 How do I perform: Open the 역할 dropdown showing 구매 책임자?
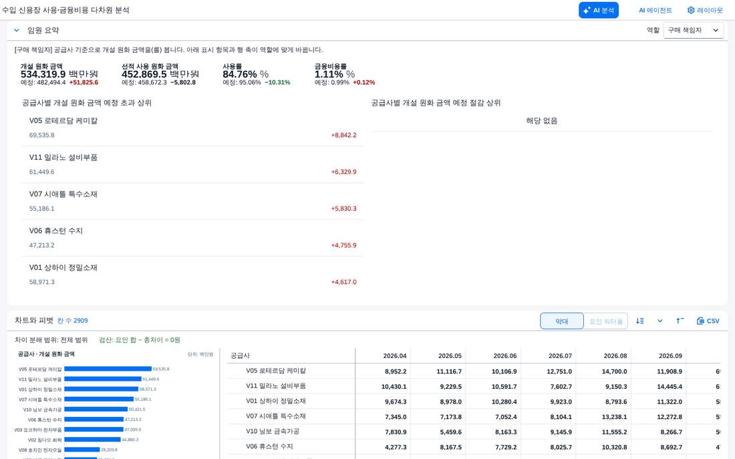pos(694,30)
